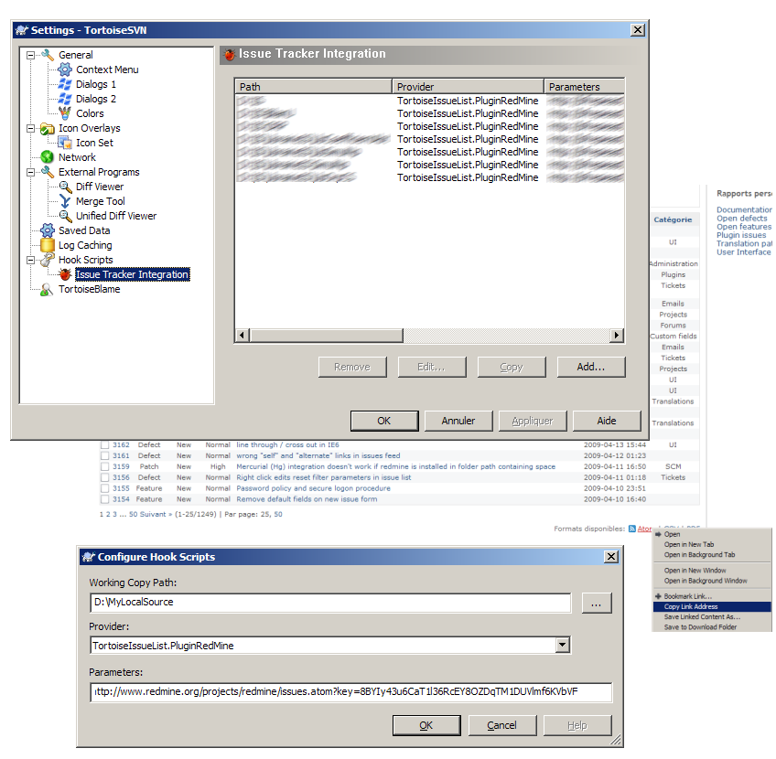Collapse the External Programs tree node
The width and height of the screenshot is (776, 759).
31,172
